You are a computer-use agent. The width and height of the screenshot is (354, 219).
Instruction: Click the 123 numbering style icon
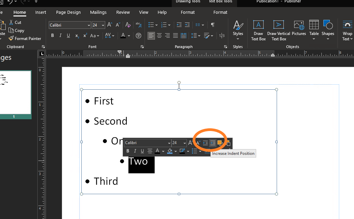222,36
